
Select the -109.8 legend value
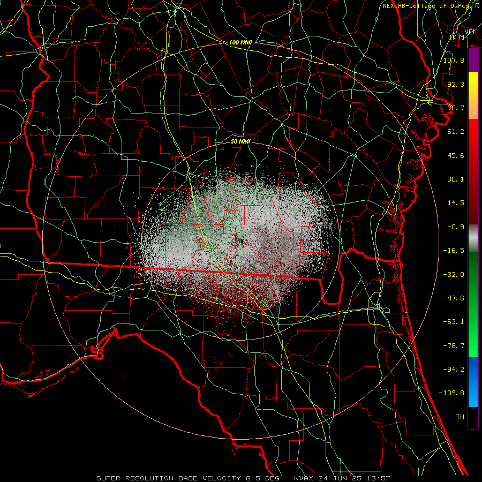click(451, 393)
